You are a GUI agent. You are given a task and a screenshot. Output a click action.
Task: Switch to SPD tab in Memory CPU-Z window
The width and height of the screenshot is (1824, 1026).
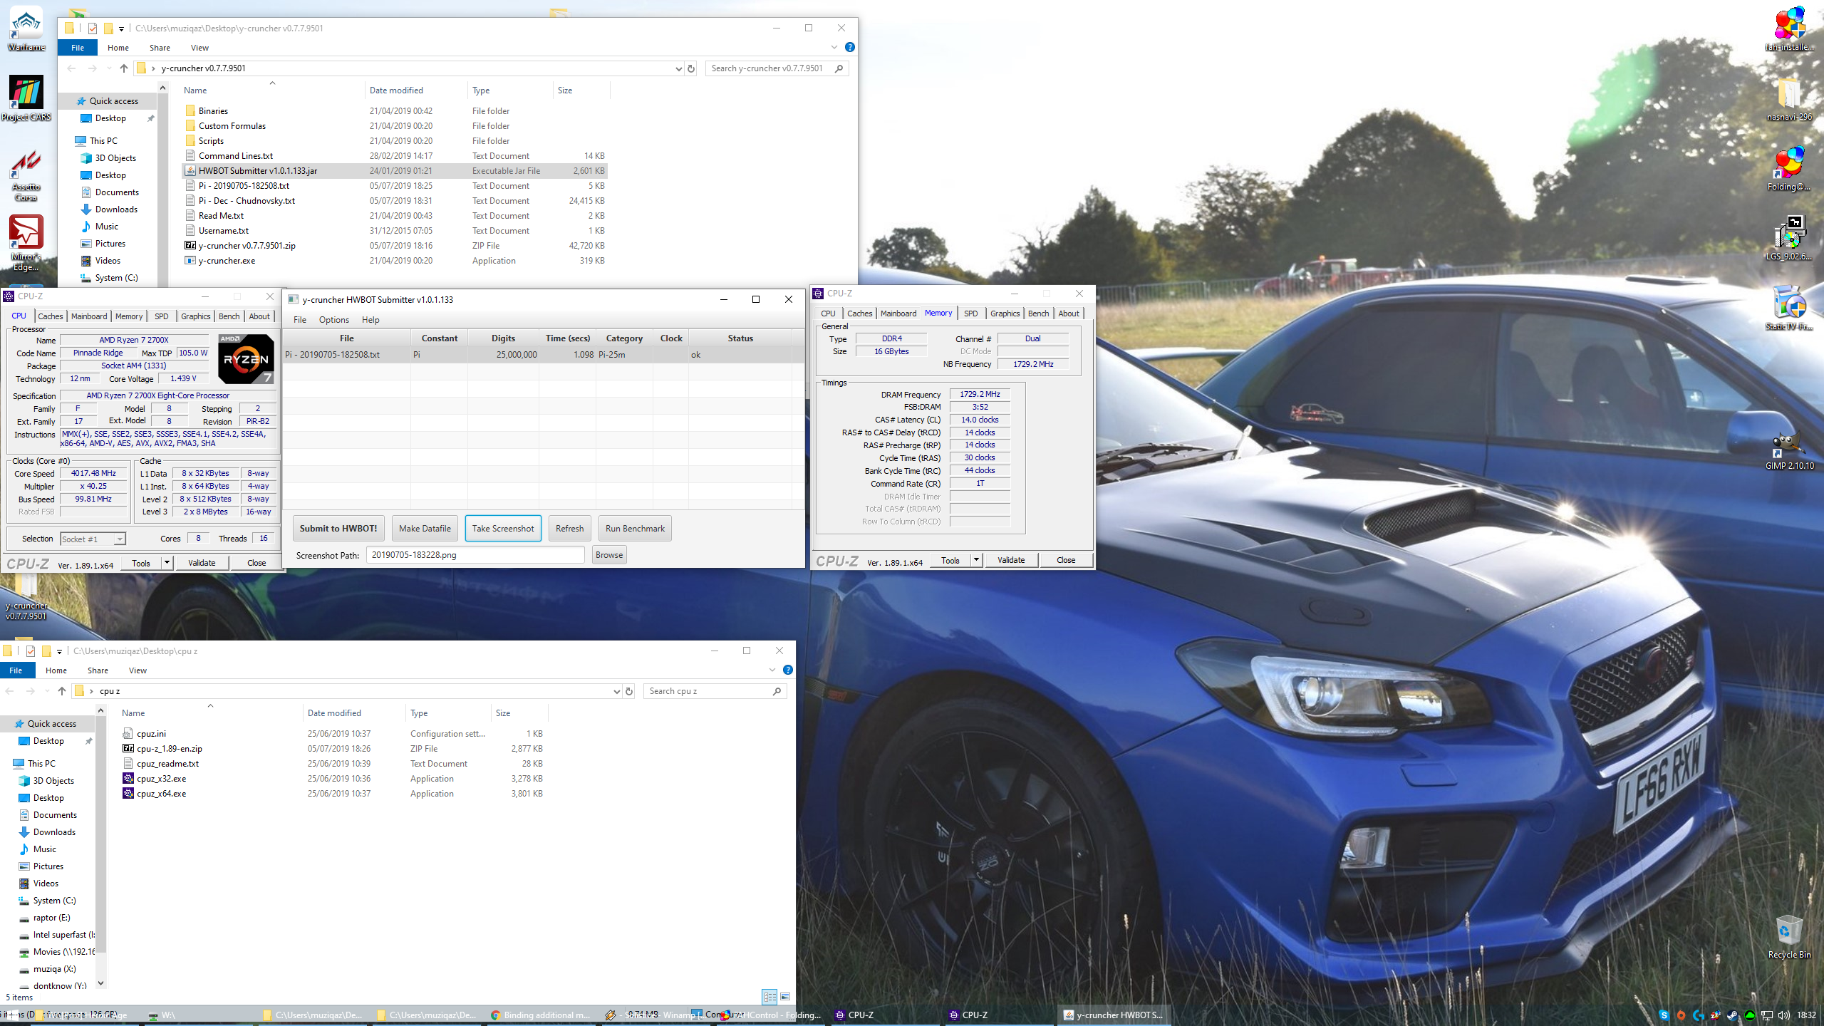[970, 313]
